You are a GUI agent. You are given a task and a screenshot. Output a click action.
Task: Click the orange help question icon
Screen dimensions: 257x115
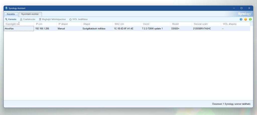point(246,19)
